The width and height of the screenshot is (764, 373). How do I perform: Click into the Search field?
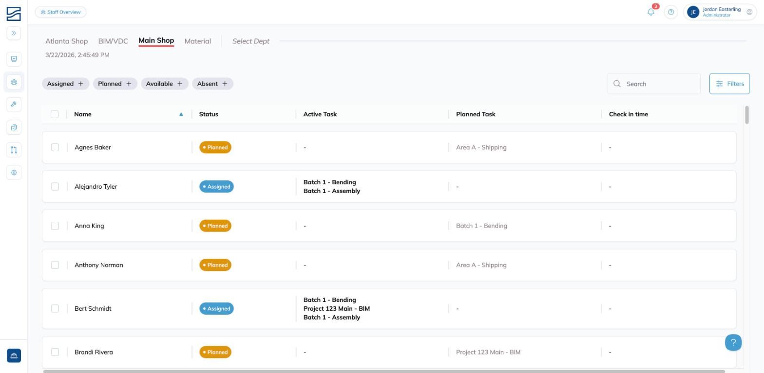point(654,84)
